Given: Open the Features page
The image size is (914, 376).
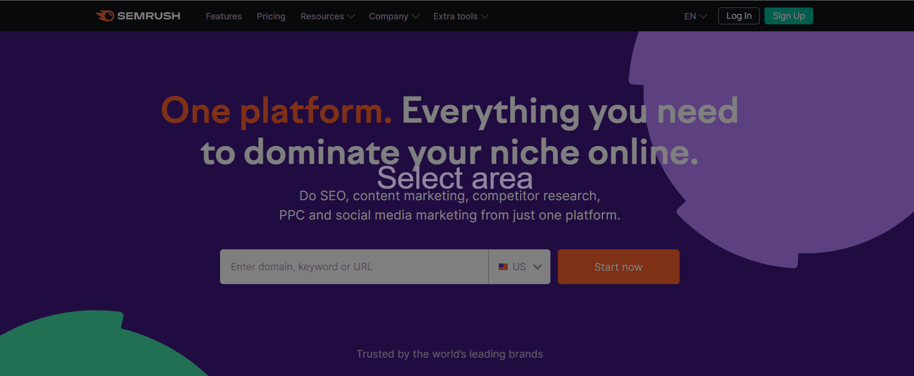Looking at the screenshot, I should click(224, 16).
